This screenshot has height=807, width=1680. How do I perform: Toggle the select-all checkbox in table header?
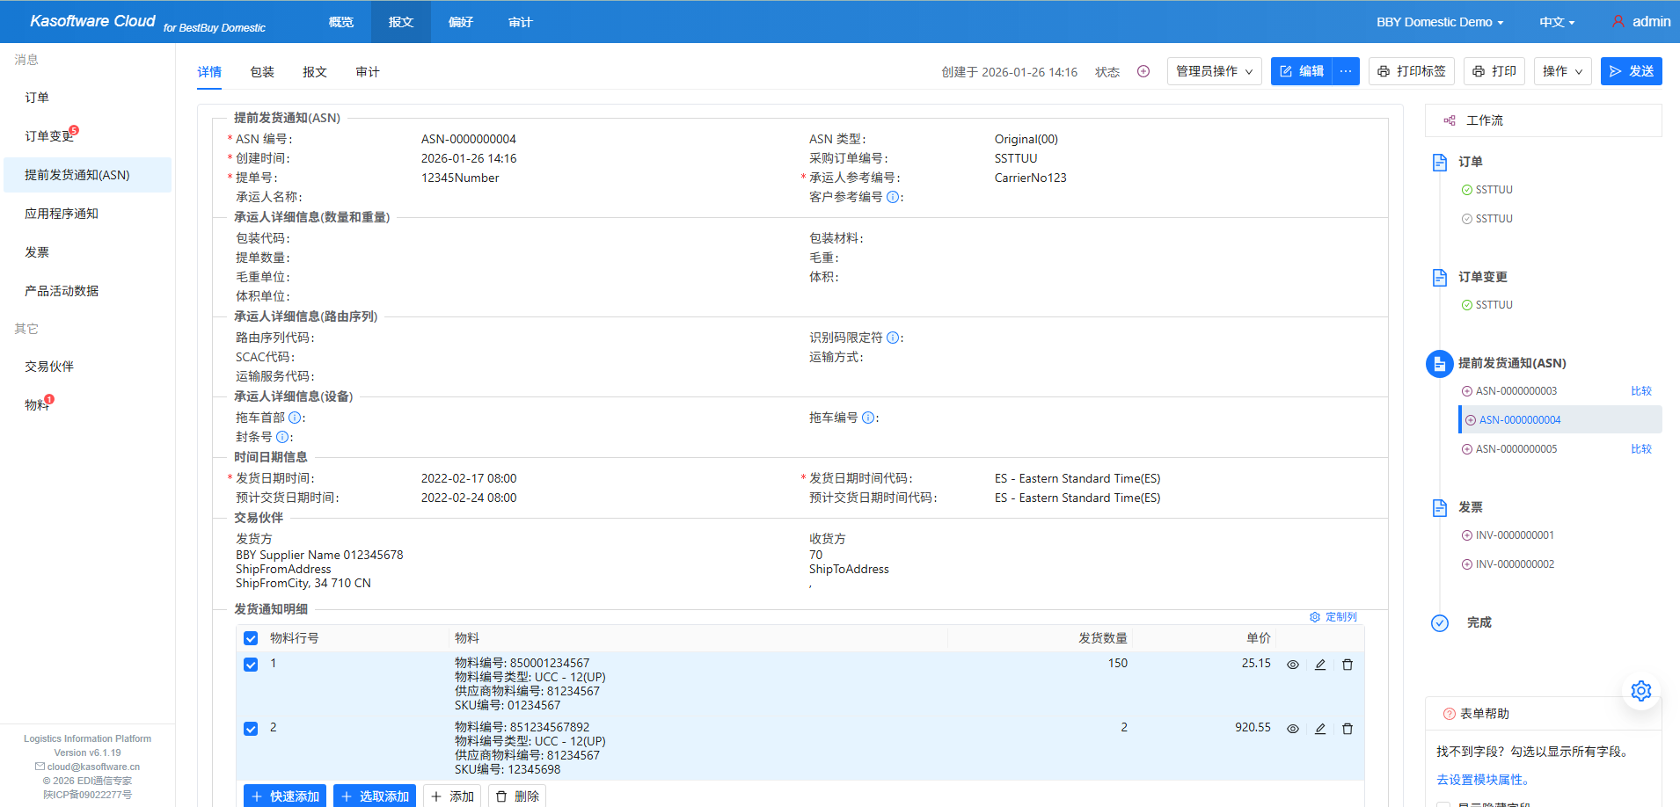pos(251,638)
